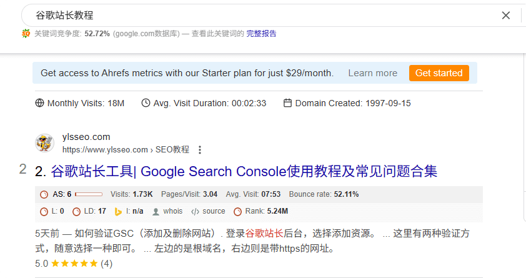The image size is (526, 278).
Task: Clear the search box with the X icon
Action: tap(505, 15)
